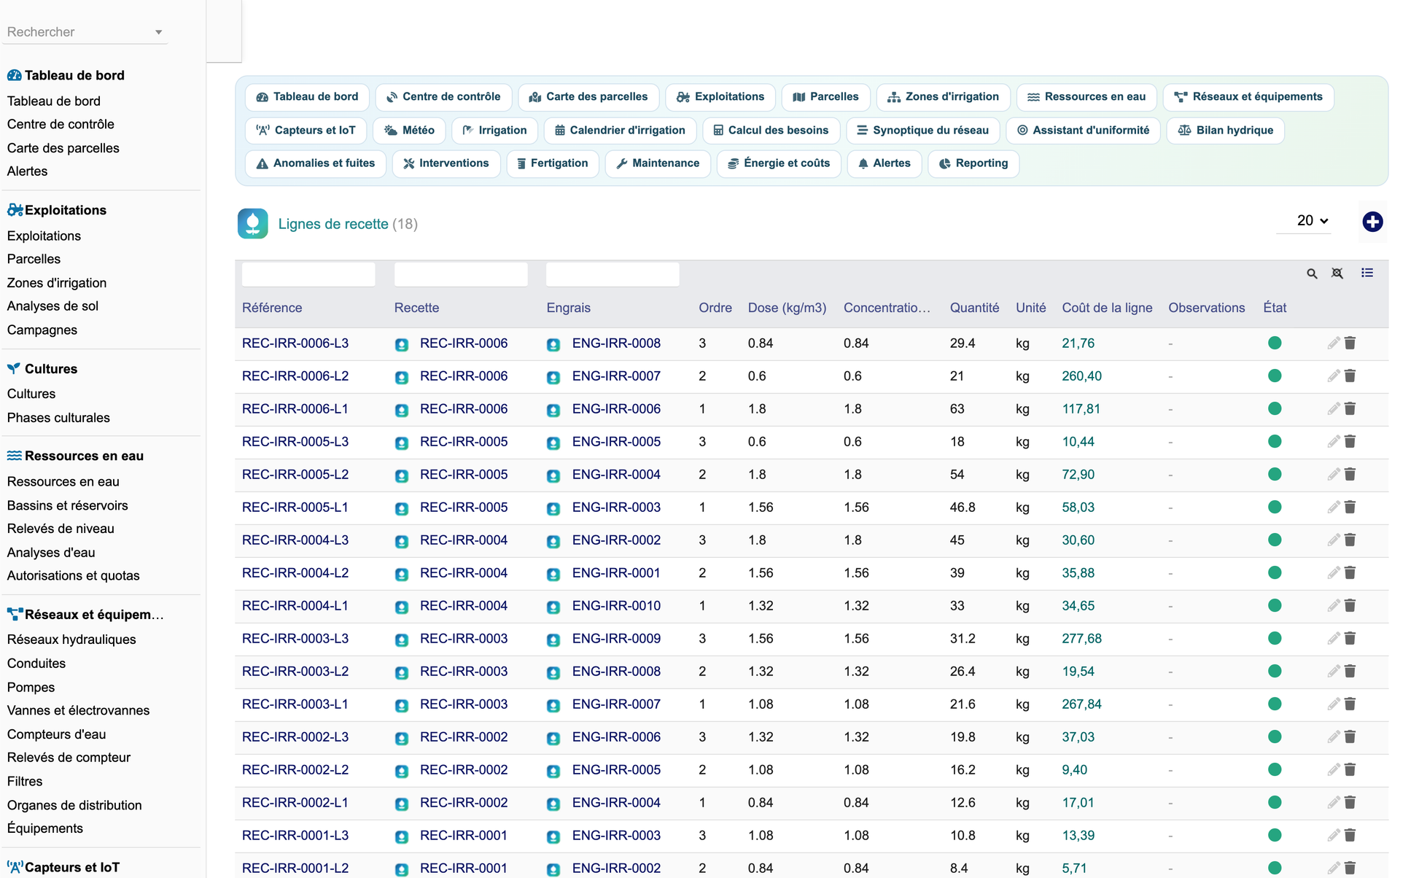This screenshot has height=878, width=1419.
Task: Open the Tableau de bord tab
Action: 307,97
